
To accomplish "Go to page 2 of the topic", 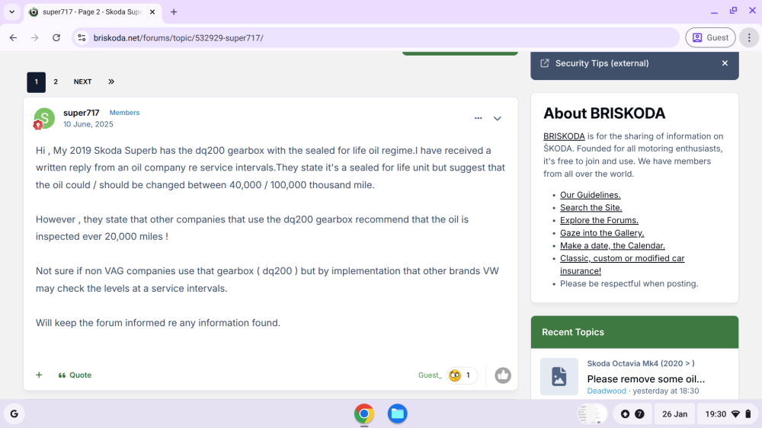I will (56, 81).
